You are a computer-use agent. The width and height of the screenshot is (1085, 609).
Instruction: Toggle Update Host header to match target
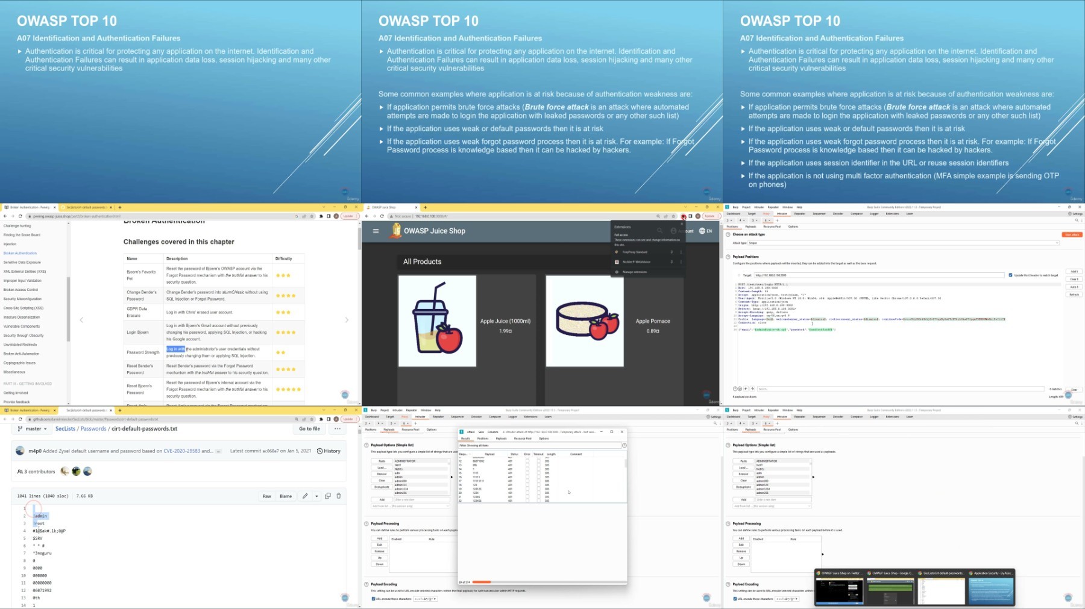pyautogui.click(x=1011, y=275)
